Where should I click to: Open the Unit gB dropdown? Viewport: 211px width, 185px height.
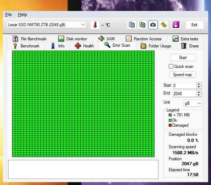pos(193,103)
